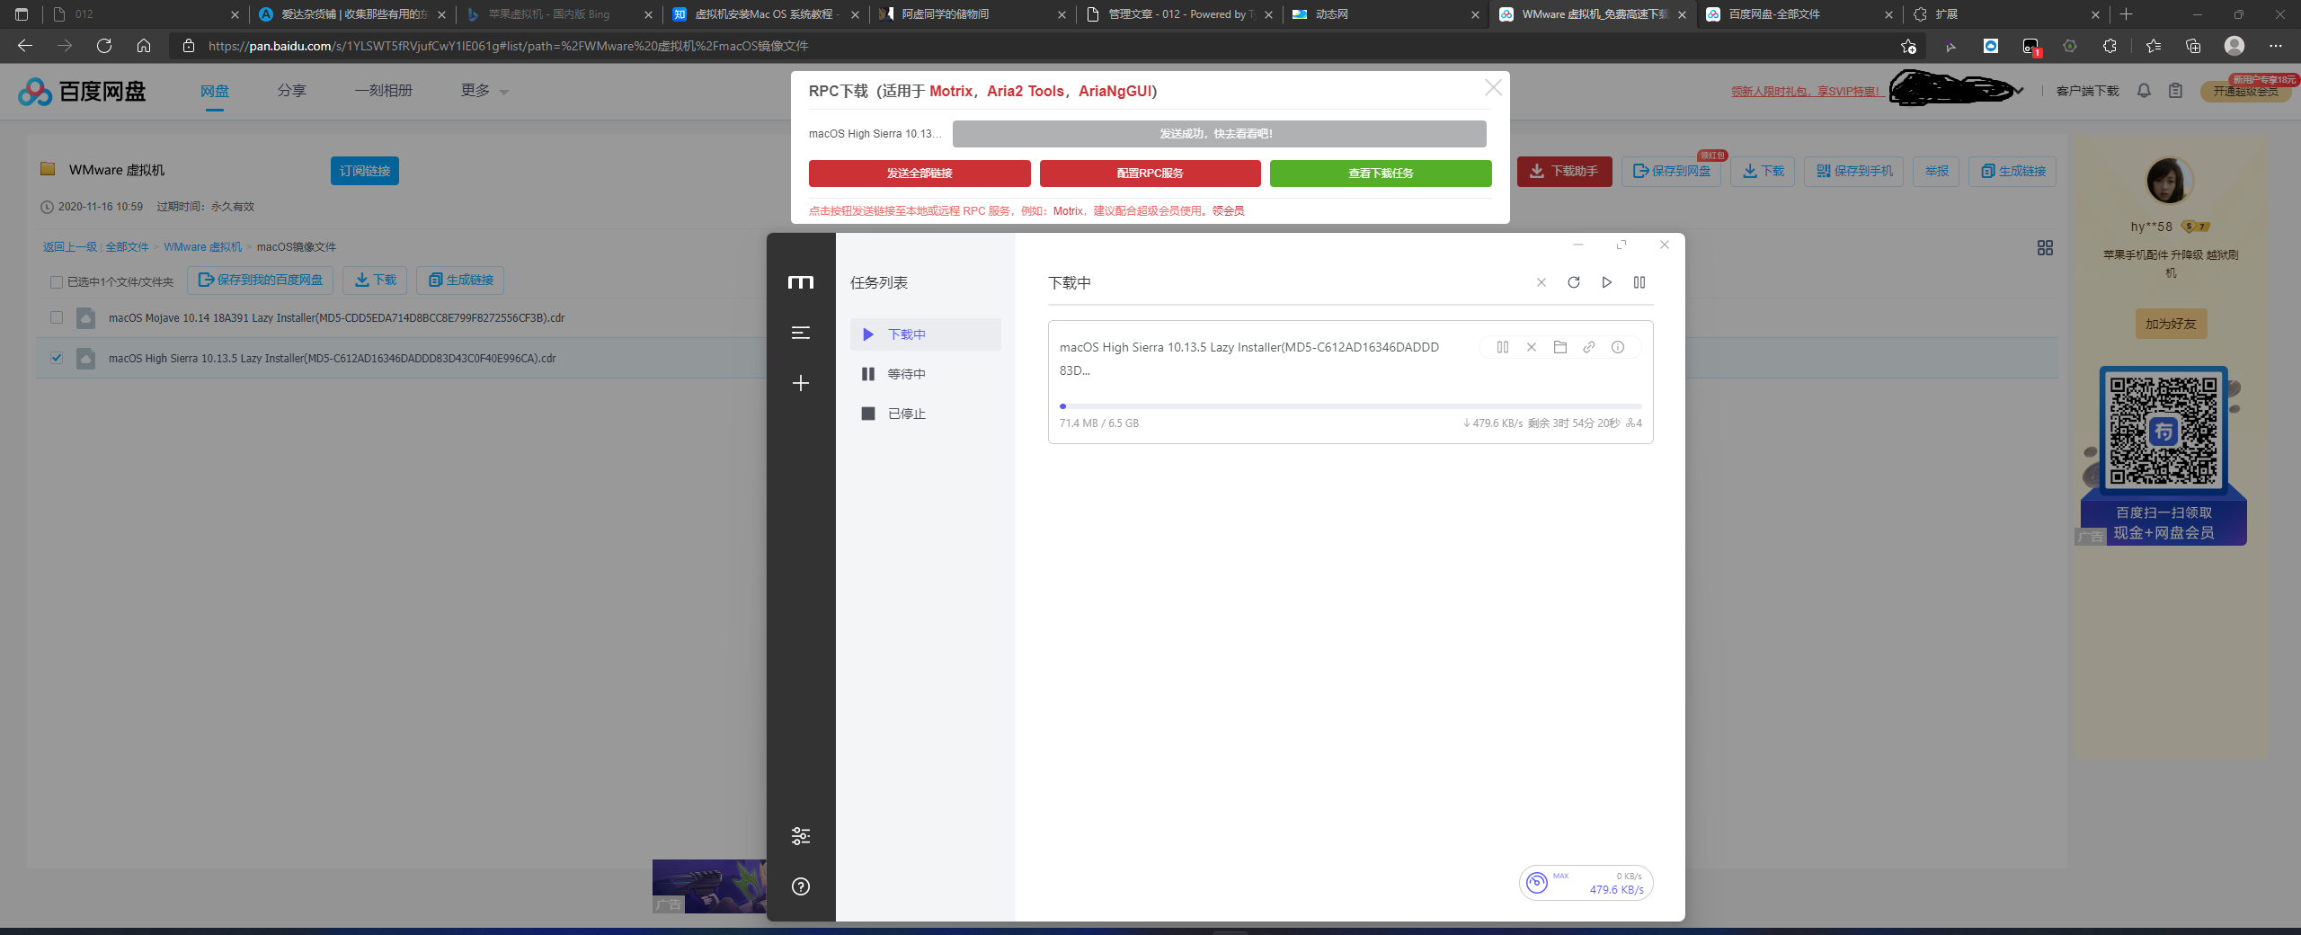Open the Motrix task list sidebar icon
Screen dimensions: 2301x935
[x=800, y=333]
